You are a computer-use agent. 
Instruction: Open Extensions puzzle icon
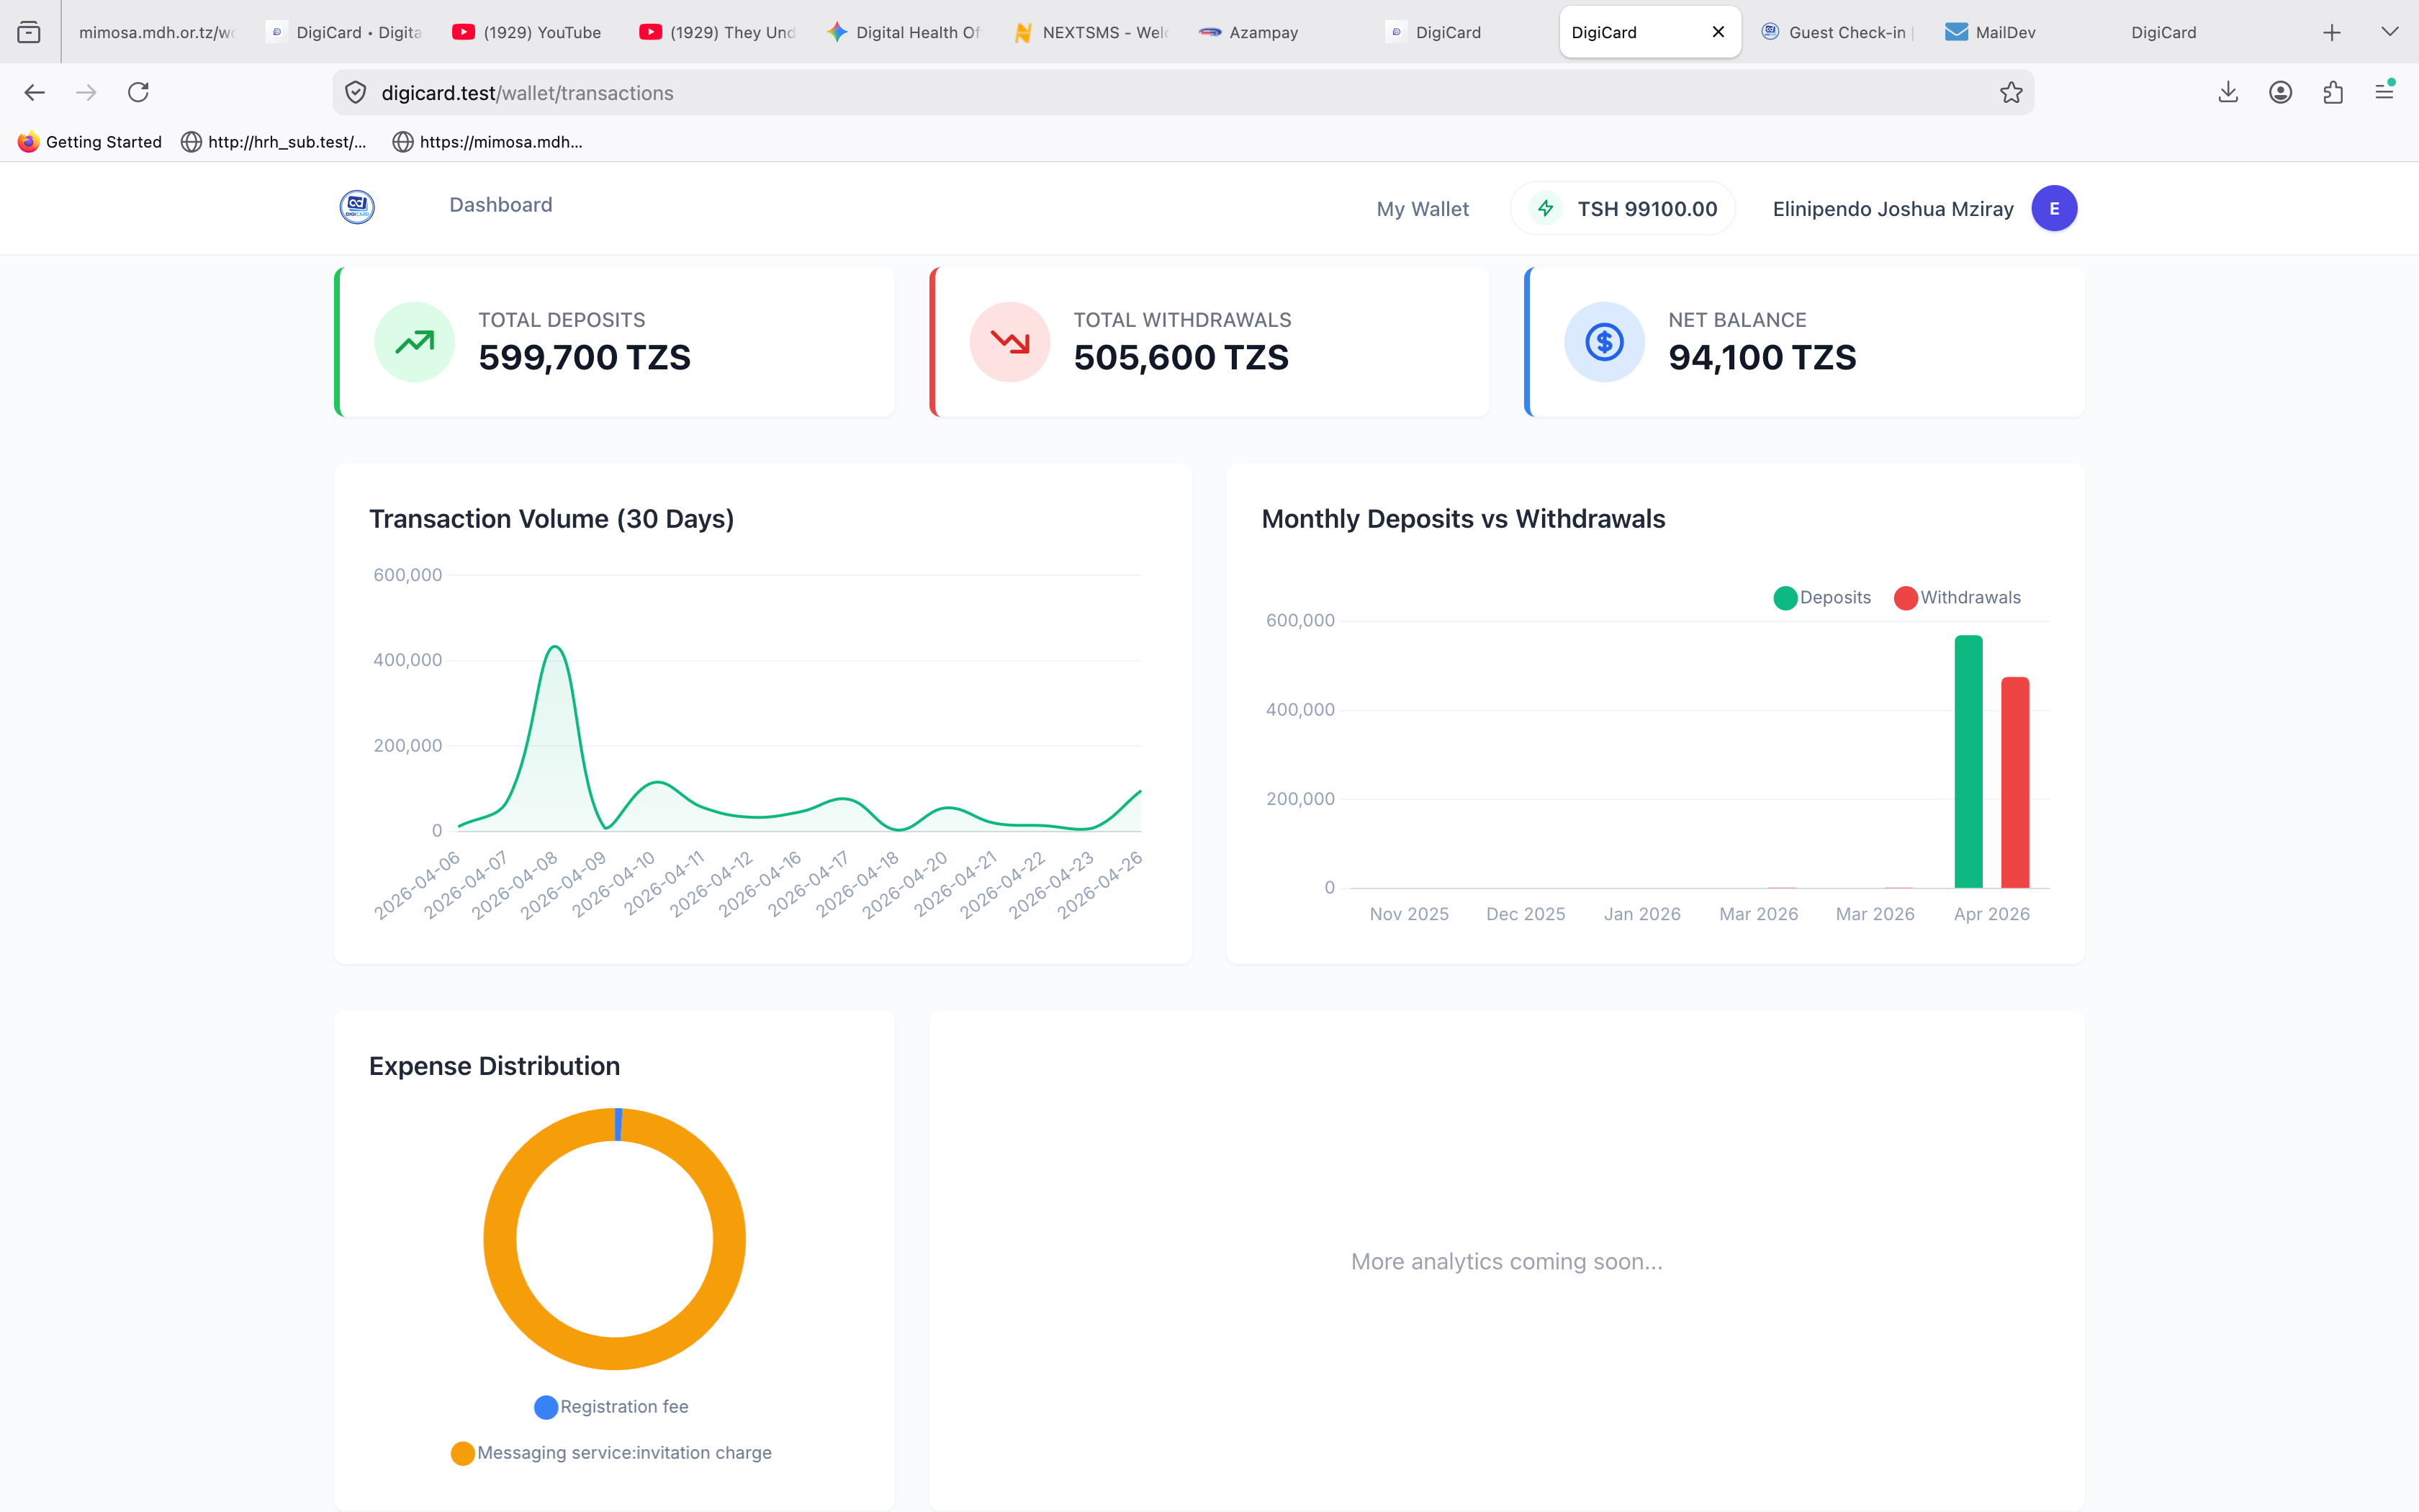[x=2333, y=93]
